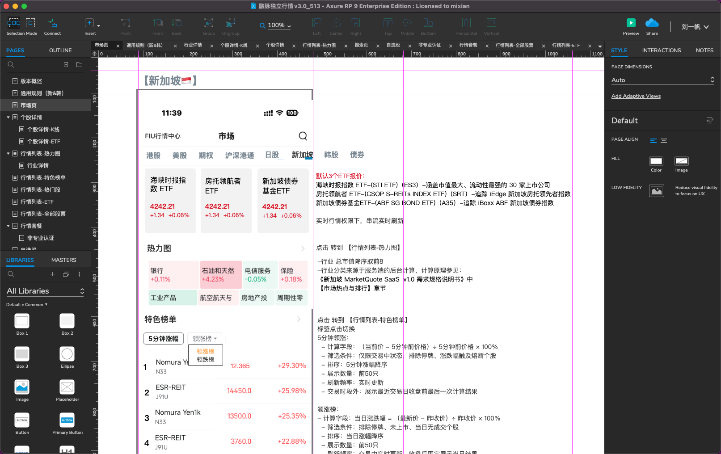Add a new folder in Pages panel
The image size is (721, 454).
coord(80,65)
